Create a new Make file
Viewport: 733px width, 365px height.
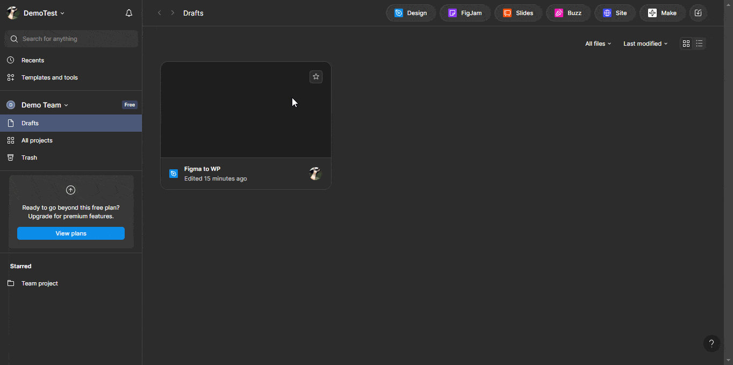point(663,13)
